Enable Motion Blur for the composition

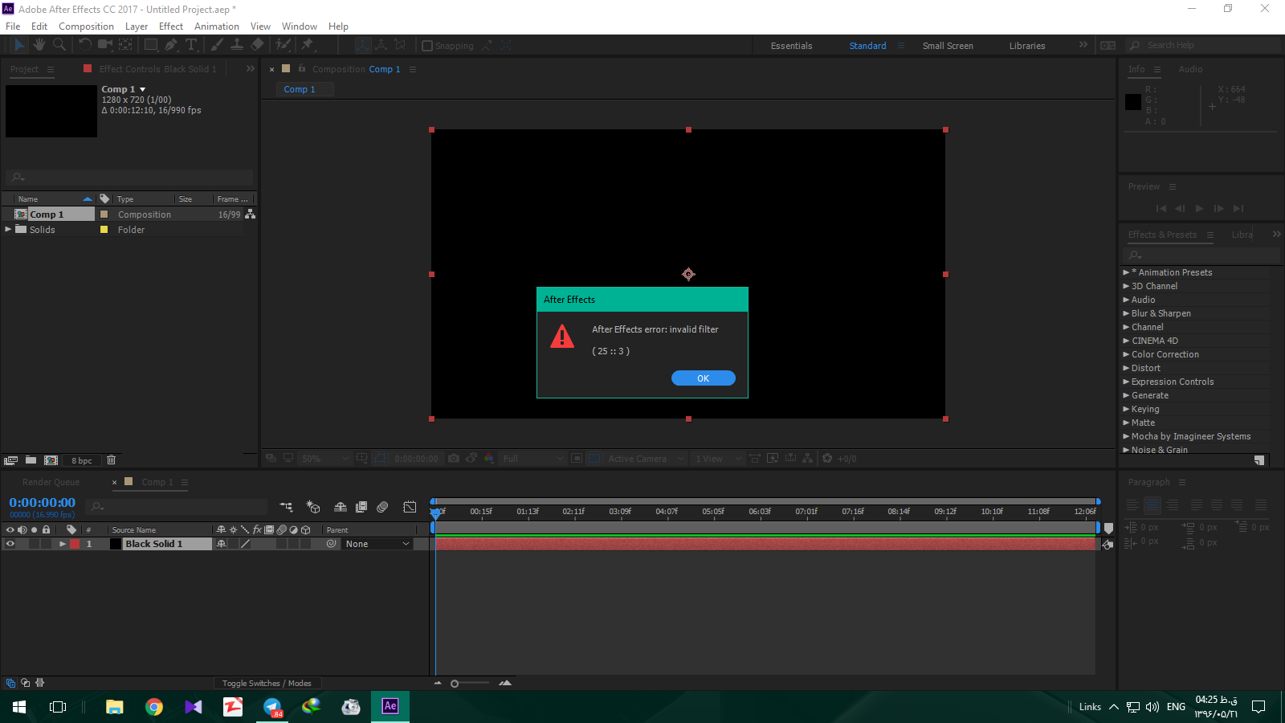pyautogui.click(x=382, y=507)
